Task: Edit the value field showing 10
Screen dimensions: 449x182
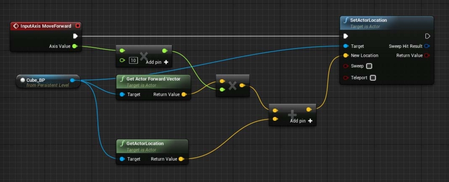Action: click(133, 60)
